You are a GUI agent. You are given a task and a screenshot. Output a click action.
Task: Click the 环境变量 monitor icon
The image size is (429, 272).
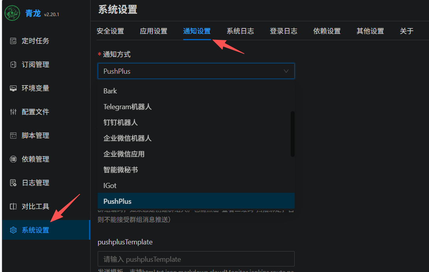click(x=13, y=88)
